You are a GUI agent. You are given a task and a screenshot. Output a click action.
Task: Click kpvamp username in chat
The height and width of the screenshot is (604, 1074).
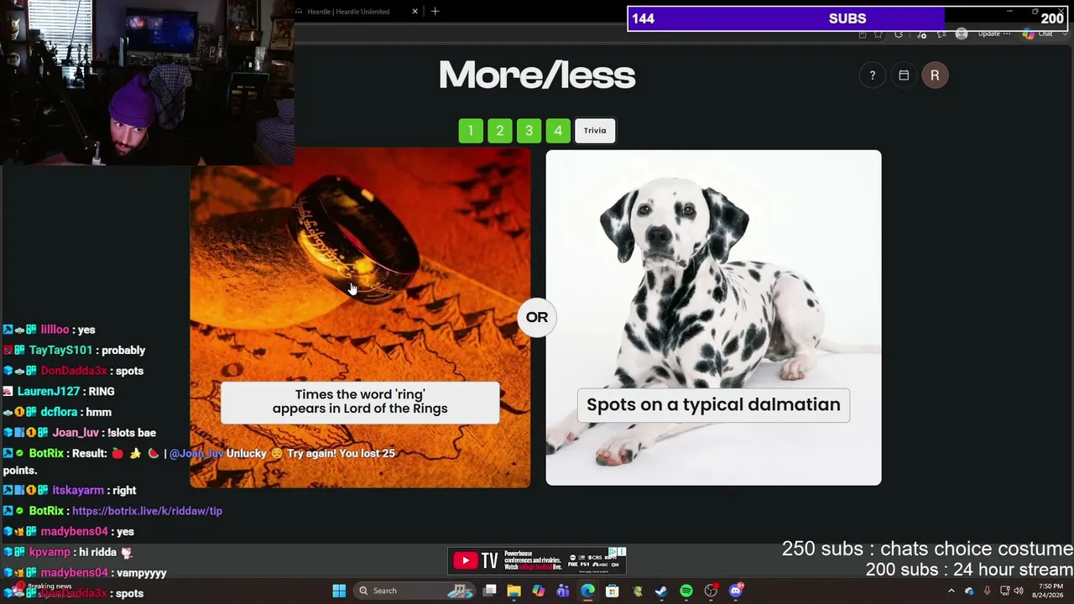pos(50,553)
